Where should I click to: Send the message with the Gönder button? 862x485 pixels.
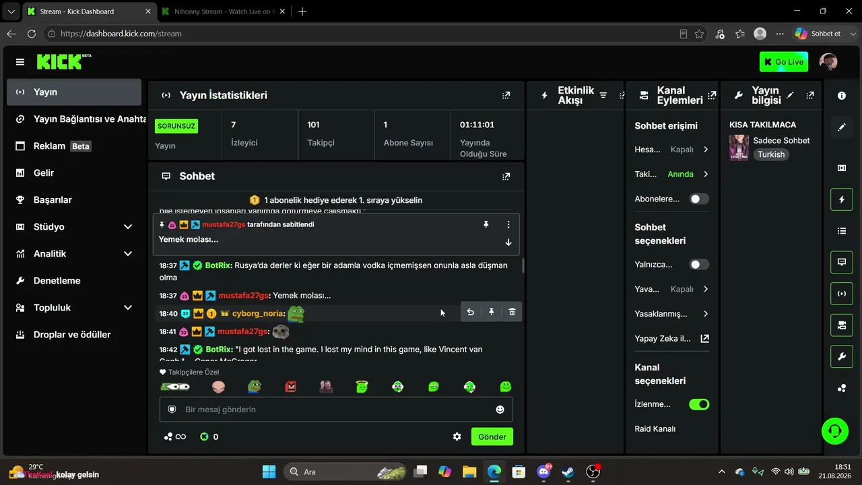click(x=492, y=437)
